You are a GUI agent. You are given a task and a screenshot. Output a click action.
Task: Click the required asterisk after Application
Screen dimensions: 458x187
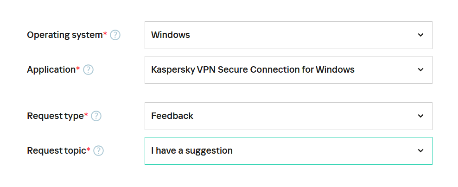point(78,69)
